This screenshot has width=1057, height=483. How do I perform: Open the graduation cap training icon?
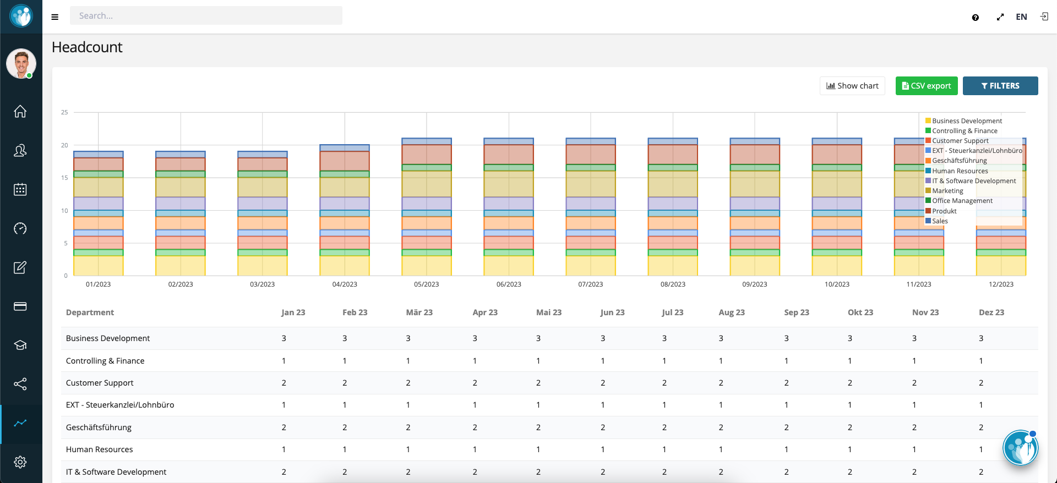(x=20, y=345)
